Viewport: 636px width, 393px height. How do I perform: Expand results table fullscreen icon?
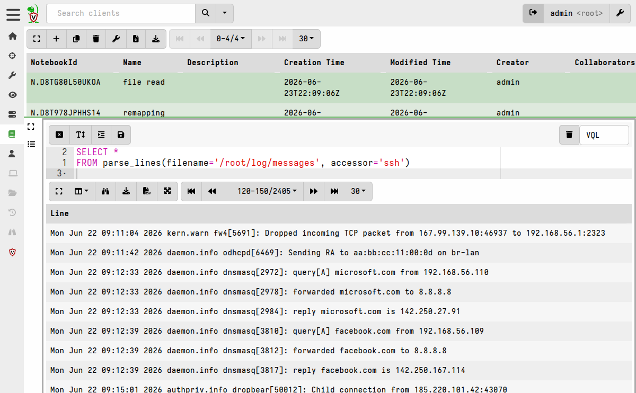click(59, 191)
